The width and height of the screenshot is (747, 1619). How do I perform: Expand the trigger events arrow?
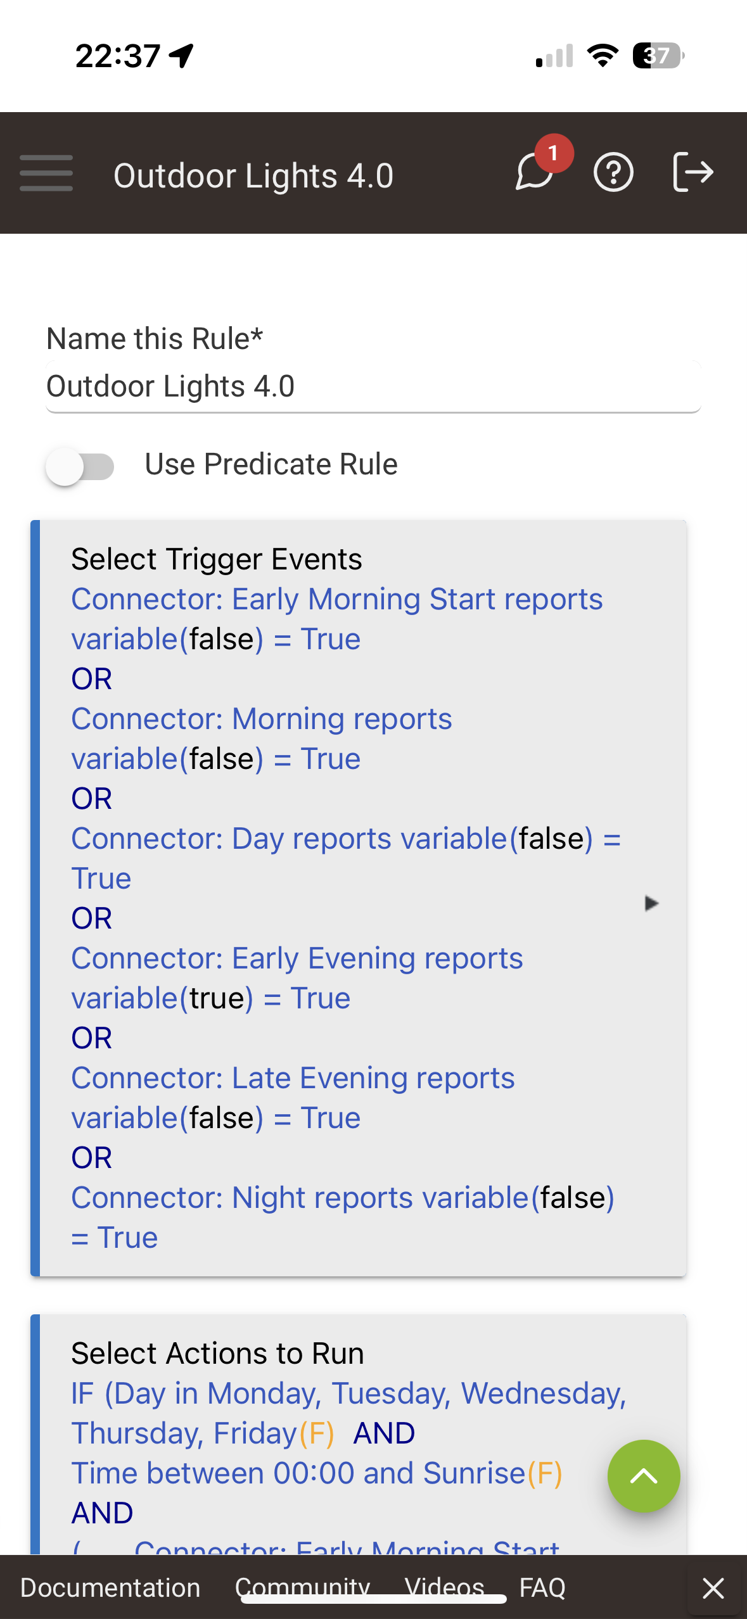[651, 903]
